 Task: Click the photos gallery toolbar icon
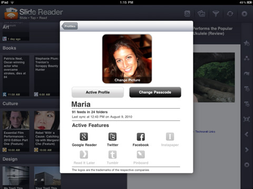point(201,14)
